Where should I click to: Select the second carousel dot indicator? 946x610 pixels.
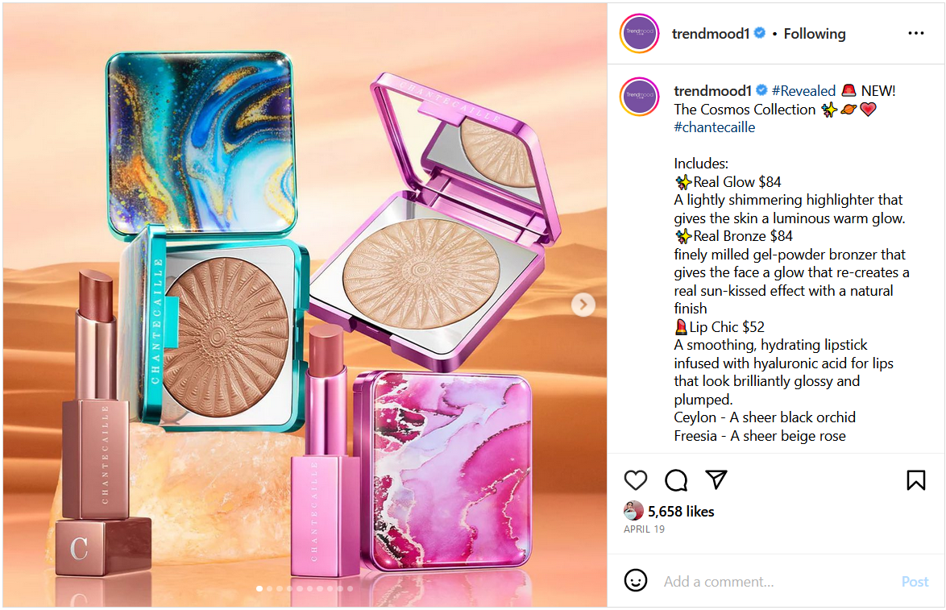(x=270, y=588)
